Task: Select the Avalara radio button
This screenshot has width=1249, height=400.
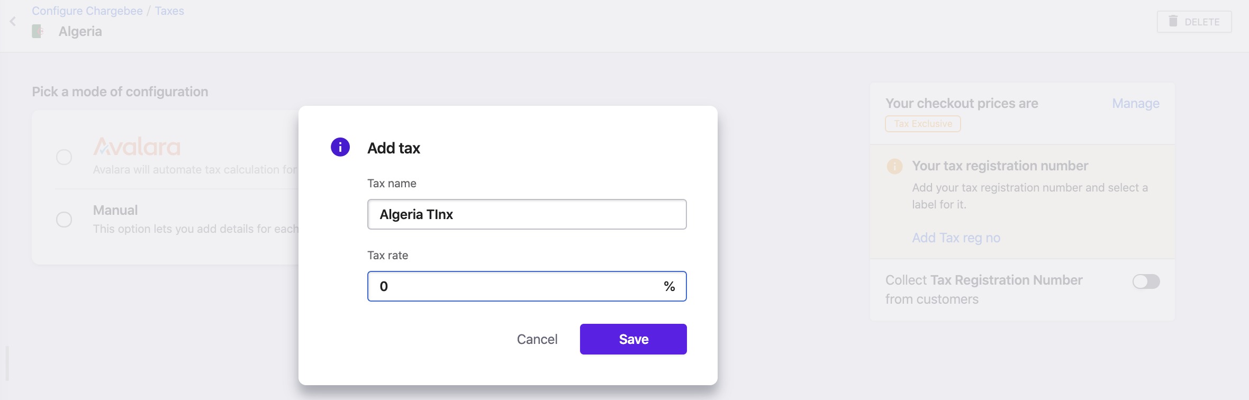Action: tap(64, 157)
